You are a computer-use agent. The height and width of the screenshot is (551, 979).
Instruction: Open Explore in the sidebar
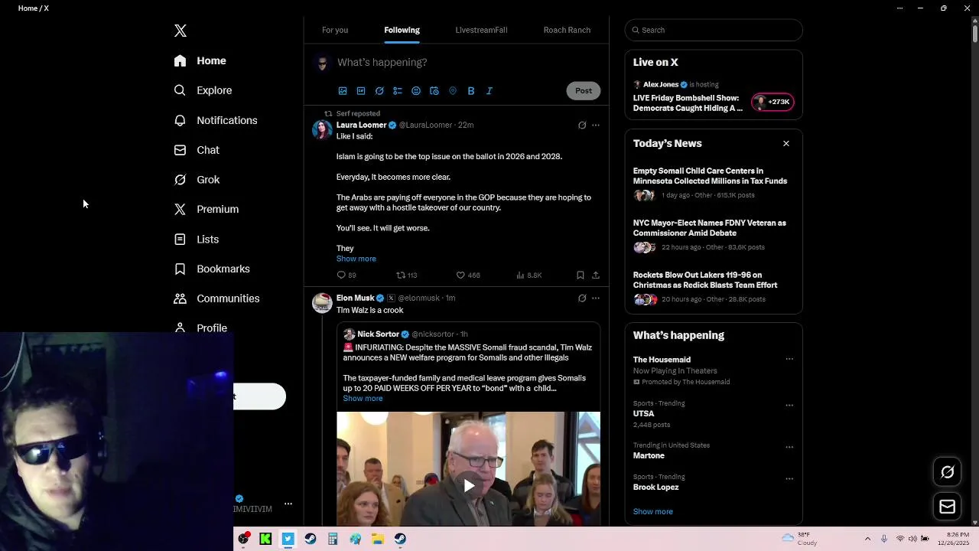click(203, 90)
